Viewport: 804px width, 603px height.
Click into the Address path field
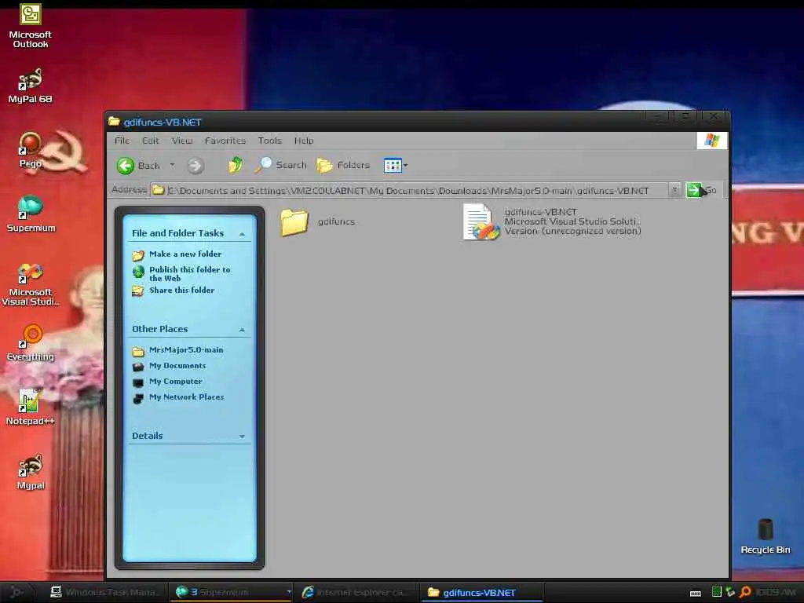410,190
